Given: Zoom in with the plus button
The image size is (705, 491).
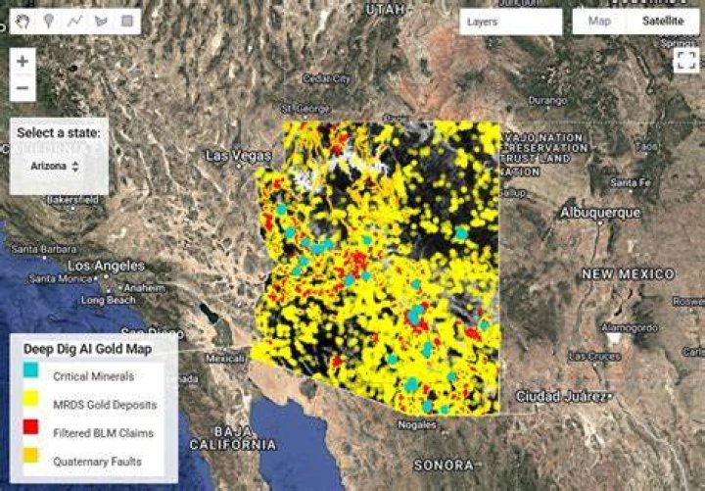Looking at the screenshot, I should [x=23, y=61].
